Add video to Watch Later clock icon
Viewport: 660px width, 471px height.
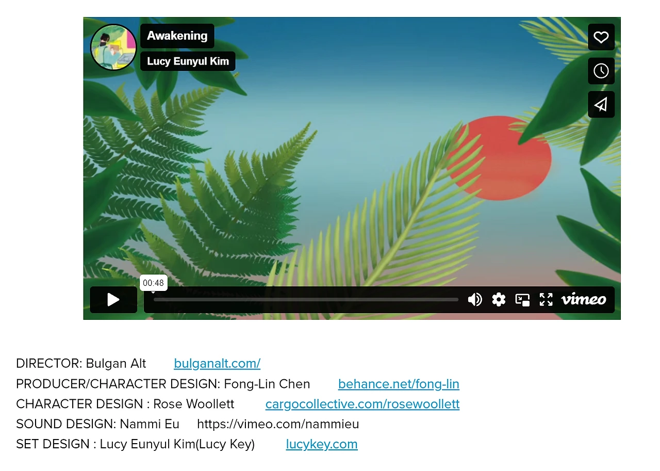(x=601, y=71)
